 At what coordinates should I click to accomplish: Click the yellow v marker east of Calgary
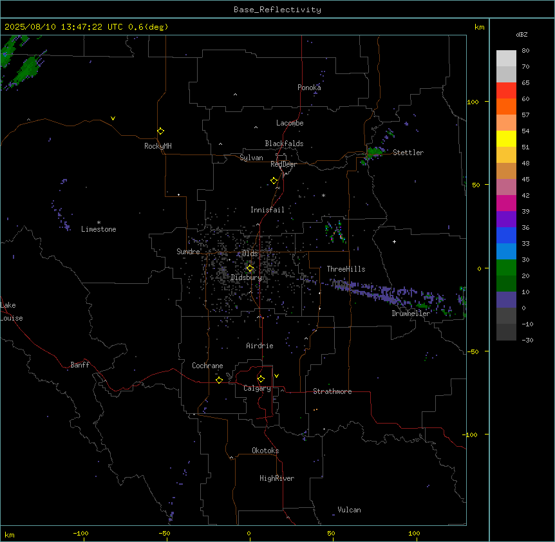click(x=276, y=376)
